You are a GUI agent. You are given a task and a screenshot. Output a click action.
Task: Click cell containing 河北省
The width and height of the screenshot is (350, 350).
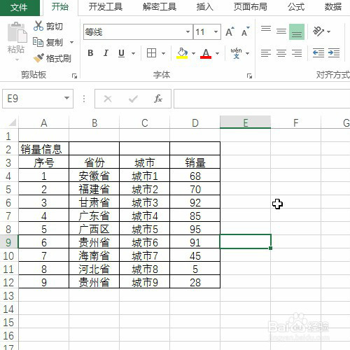pos(94,269)
